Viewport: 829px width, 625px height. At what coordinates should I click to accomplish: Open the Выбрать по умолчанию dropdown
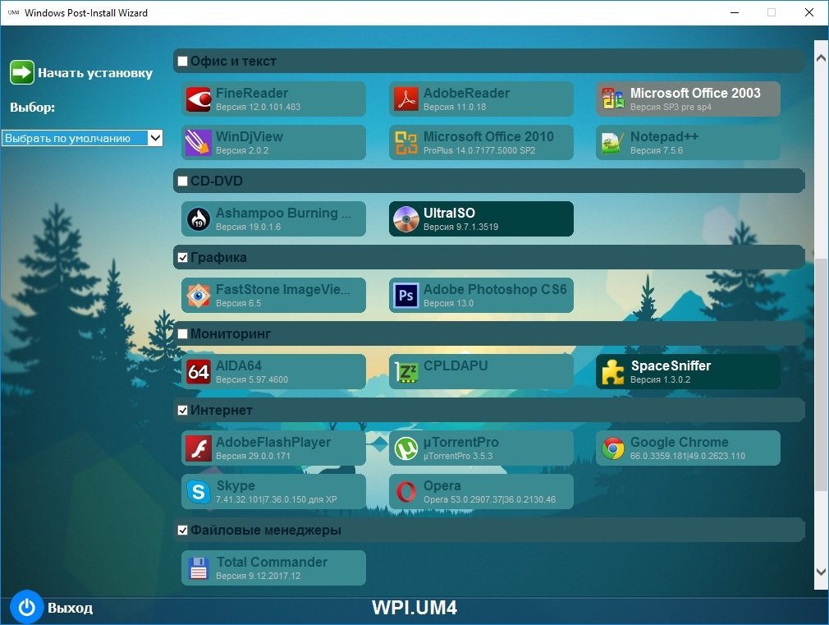click(82, 138)
